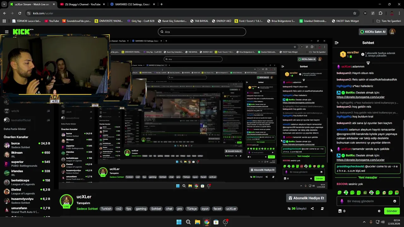Open TAB BAYKAL bookmark
Image resolution: width=404 pixels, height=227 pixels.
199,21
